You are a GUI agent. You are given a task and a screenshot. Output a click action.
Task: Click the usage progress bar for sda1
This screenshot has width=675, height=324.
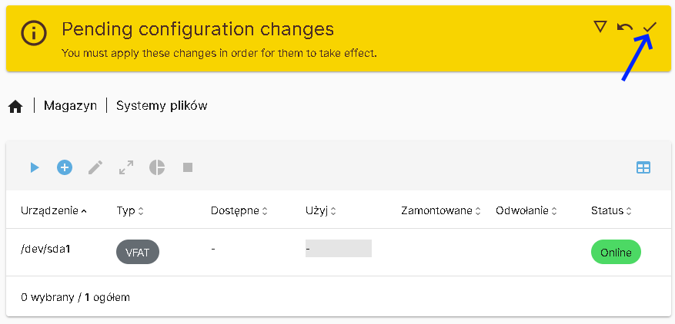tap(339, 249)
